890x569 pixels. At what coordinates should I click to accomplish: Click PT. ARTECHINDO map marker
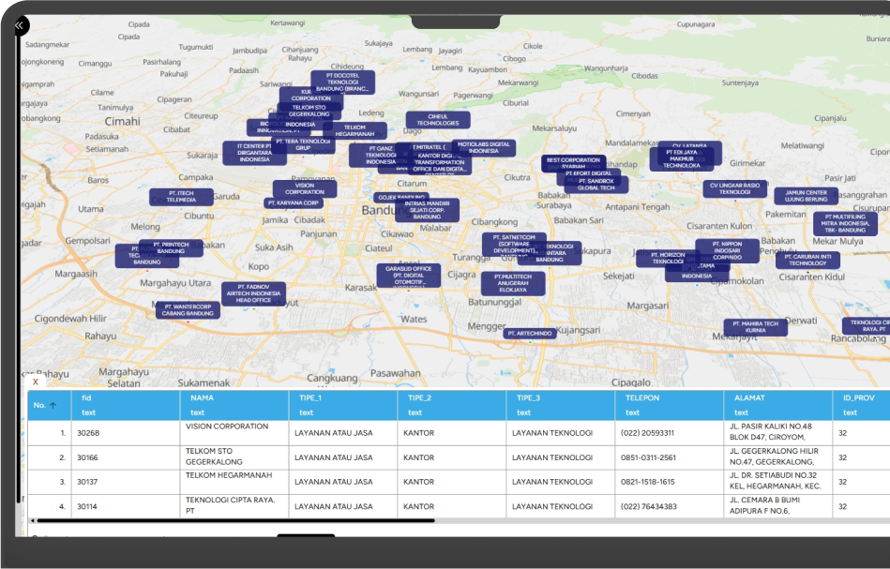[x=529, y=333]
